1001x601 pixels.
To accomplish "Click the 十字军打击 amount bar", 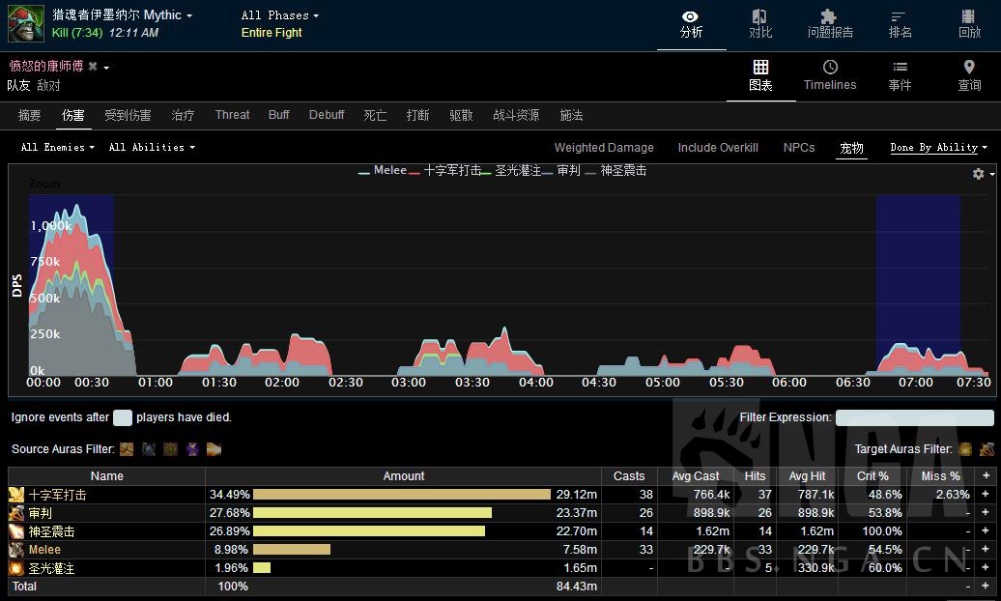I will [x=402, y=495].
